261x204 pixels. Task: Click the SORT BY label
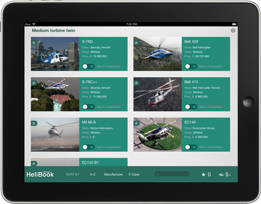[x=73, y=174]
